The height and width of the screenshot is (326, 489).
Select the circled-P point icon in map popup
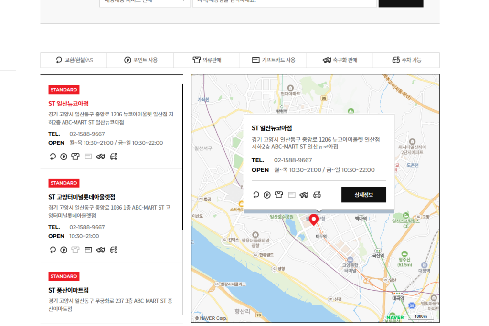(267, 195)
